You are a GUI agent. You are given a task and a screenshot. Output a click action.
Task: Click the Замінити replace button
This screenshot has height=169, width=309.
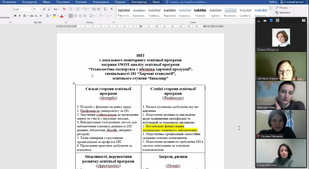point(284,12)
